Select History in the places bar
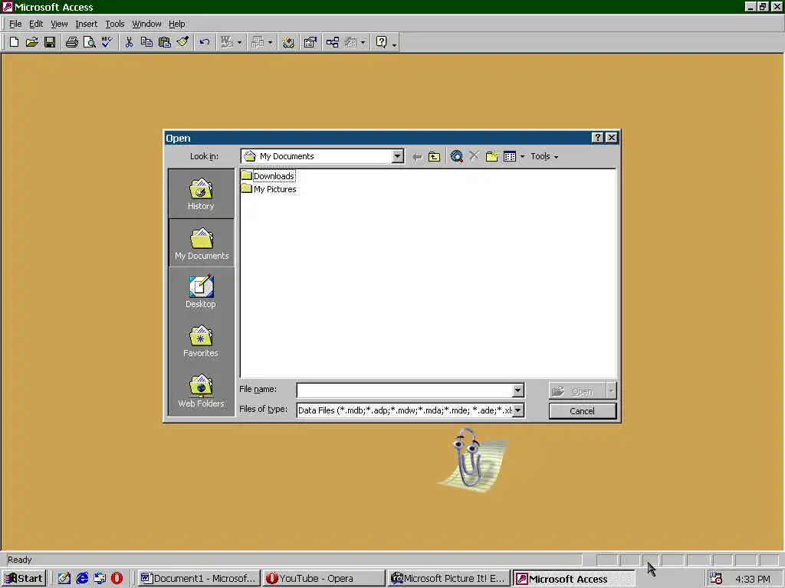 [201, 194]
